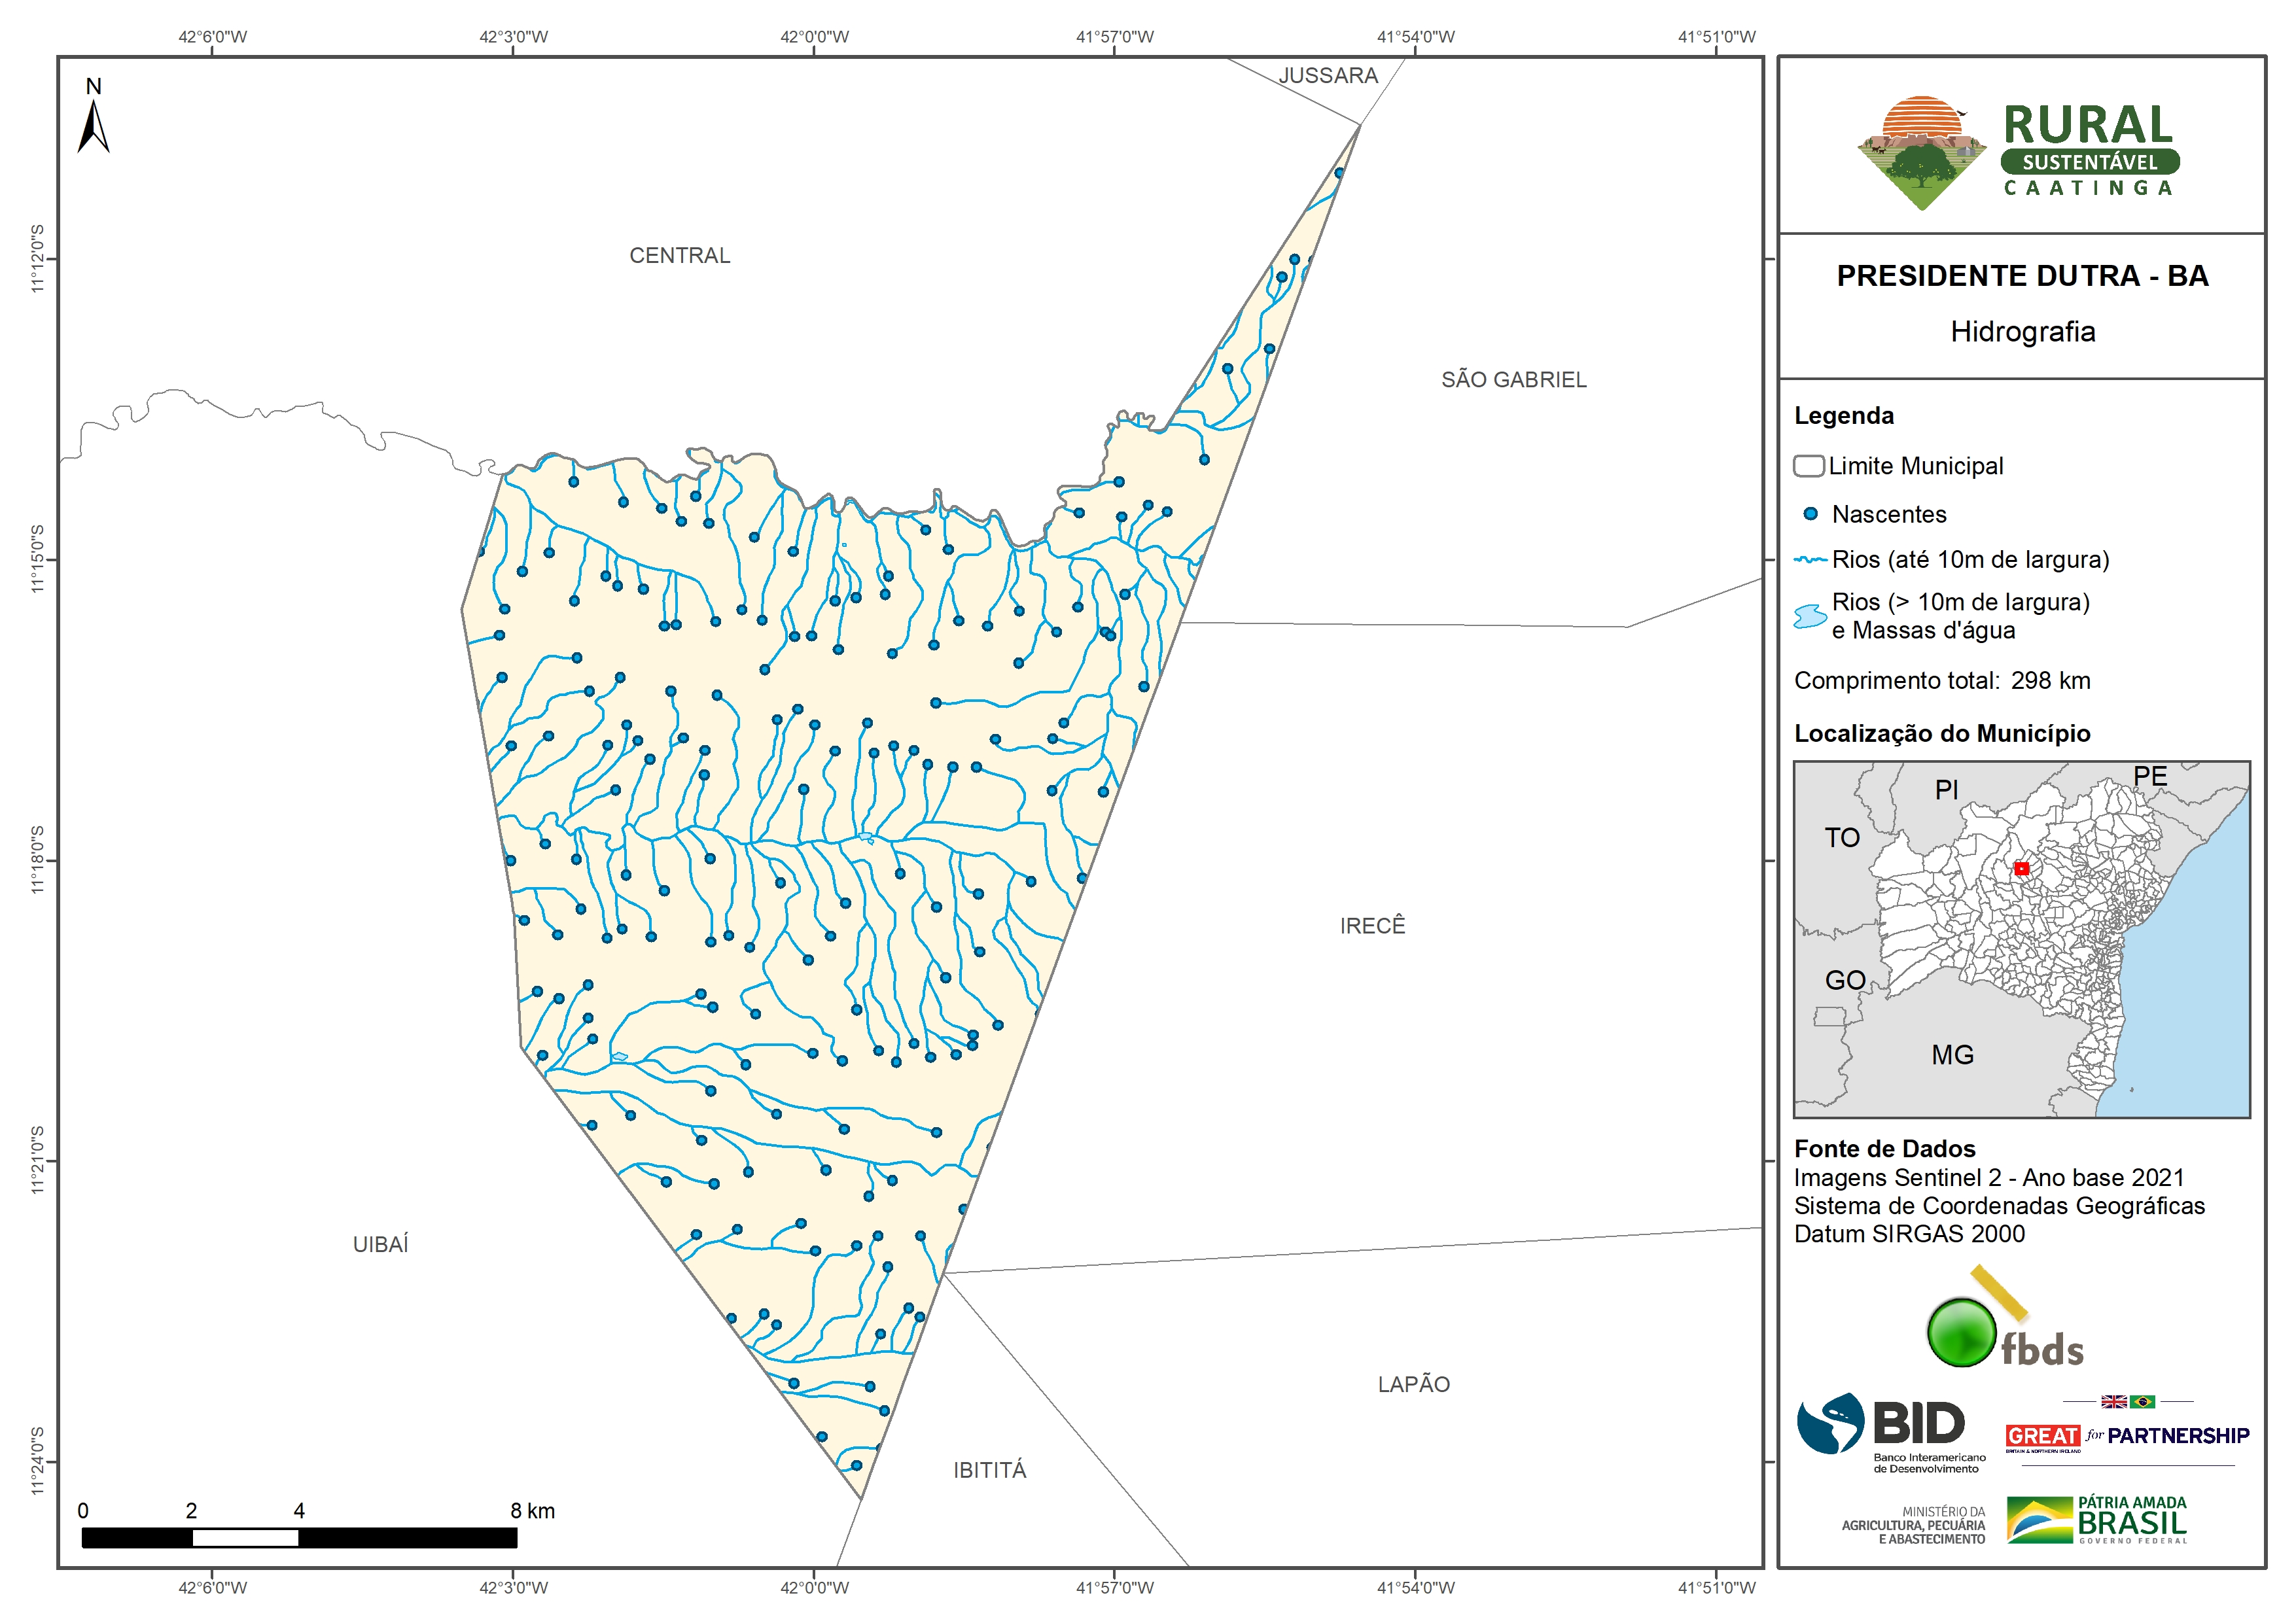Screen dimensions: 2296x1623
Task: Click the Hidrografia subtitle text
Action: point(2022,332)
